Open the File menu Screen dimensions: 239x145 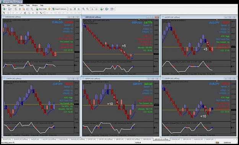click(x=3, y=5)
